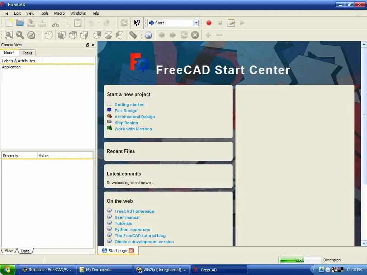This screenshot has width=367, height=275.
Task: Click the Start page scrollbar down arrow
Action: pos(364,243)
